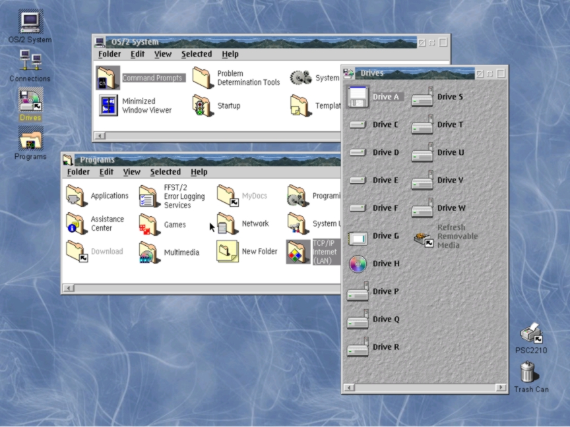Open the Assistance Center icon
570x427 pixels.
[77, 224]
